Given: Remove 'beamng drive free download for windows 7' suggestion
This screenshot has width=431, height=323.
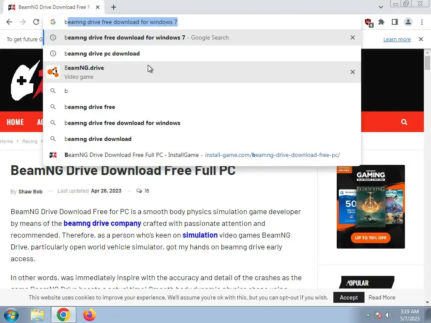Looking at the screenshot, I should [x=353, y=37].
